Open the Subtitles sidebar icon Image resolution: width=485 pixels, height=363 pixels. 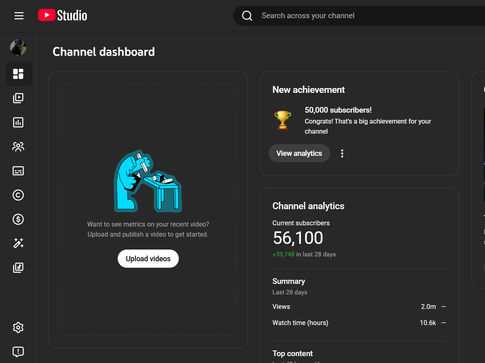(x=18, y=171)
